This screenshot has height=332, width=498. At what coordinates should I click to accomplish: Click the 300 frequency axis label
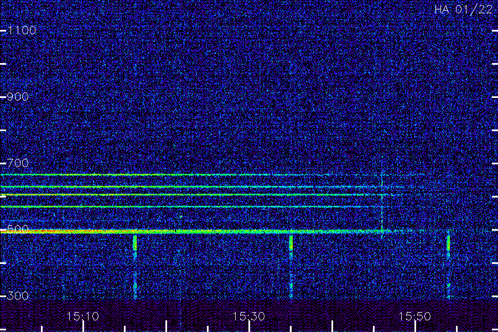18,296
